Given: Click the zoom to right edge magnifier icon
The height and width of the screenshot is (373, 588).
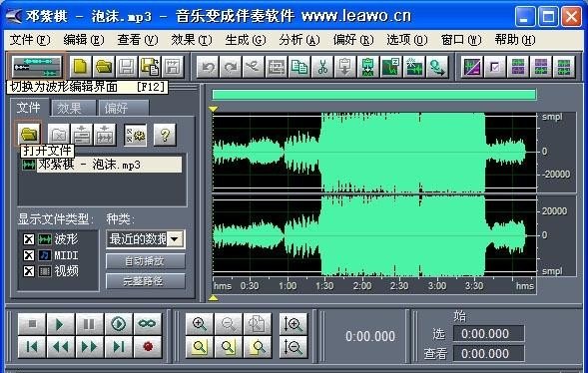Looking at the screenshot, I should 258,347.
